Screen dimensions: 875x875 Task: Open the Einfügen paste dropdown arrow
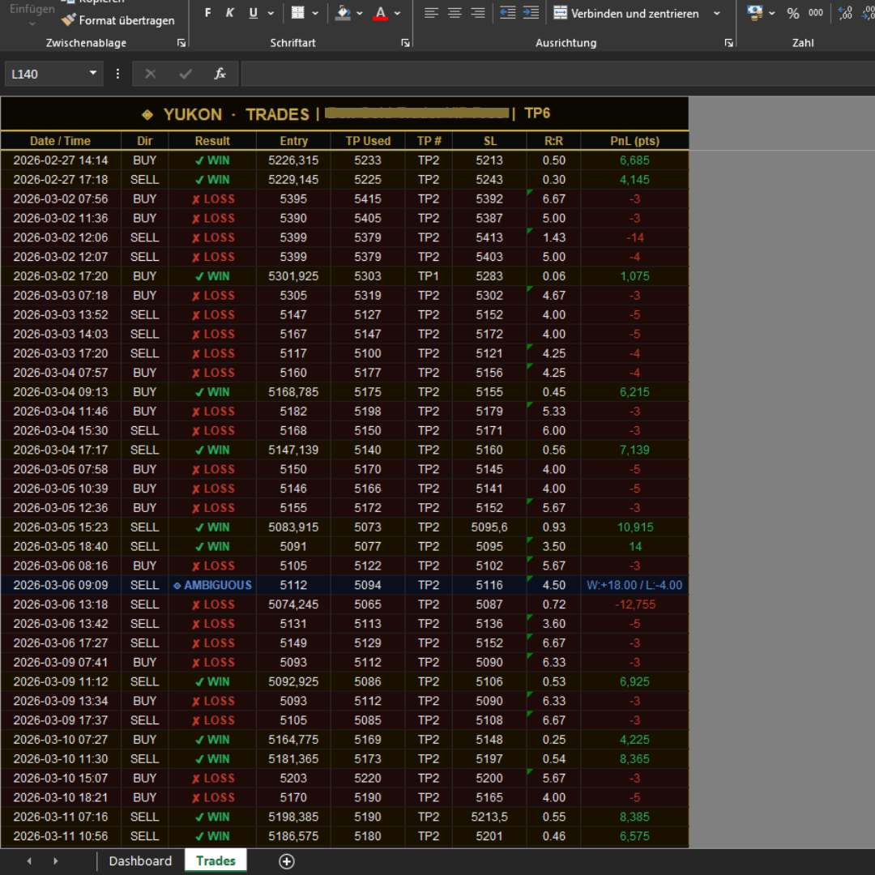coord(32,23)
